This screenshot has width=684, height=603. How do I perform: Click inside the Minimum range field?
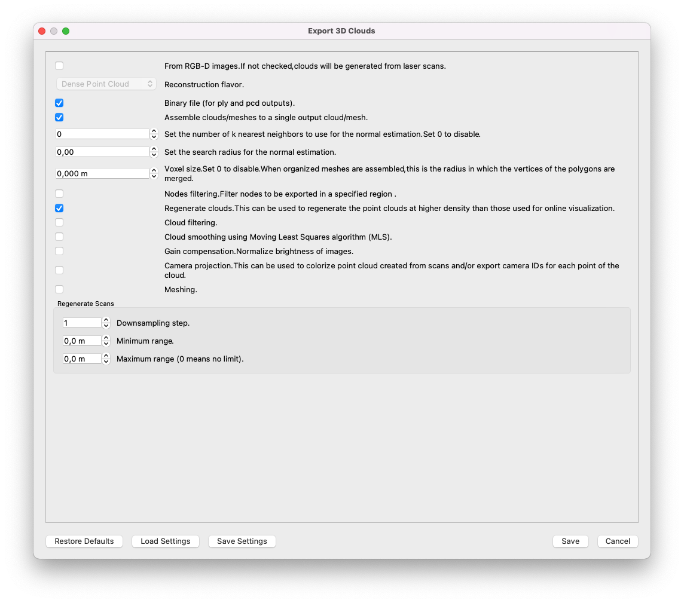tap(82, 341)
